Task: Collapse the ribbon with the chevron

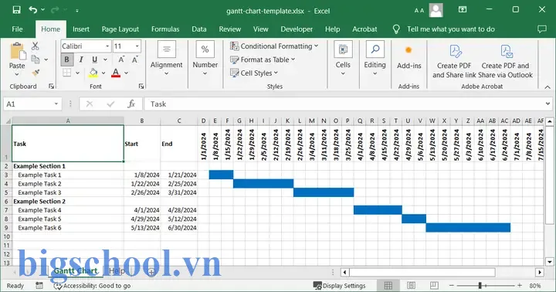Action: click(548, 87)
